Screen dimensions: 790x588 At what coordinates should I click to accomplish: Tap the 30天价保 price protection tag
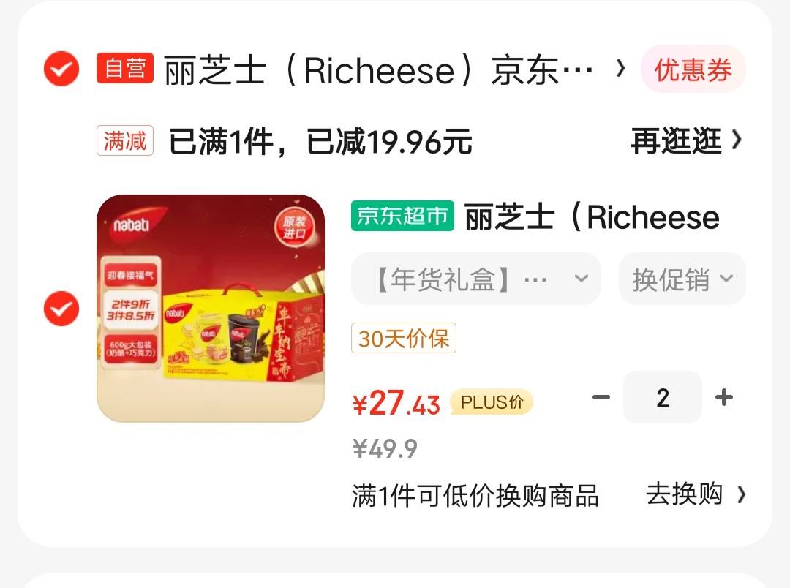(404, 338)
